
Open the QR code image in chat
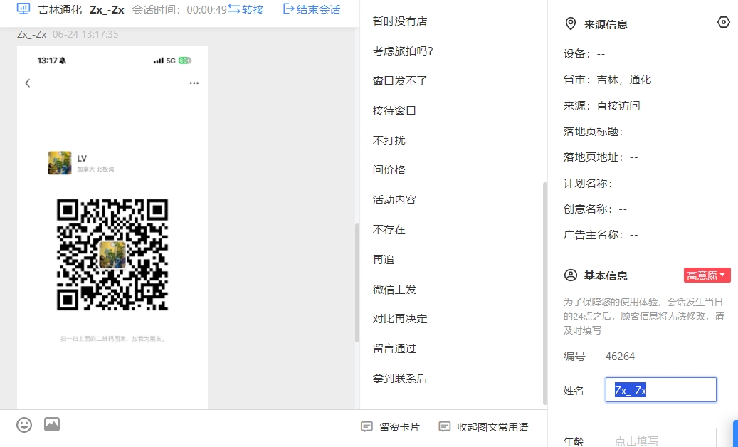click(x=112, y=255)
